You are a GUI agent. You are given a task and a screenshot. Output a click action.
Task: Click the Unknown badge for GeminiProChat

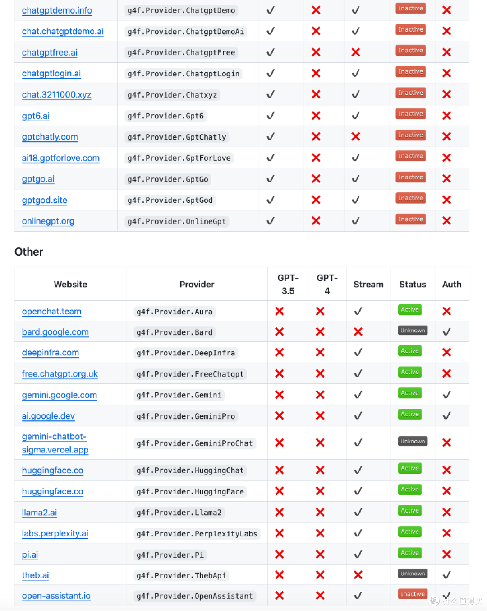tap(413, 442)
